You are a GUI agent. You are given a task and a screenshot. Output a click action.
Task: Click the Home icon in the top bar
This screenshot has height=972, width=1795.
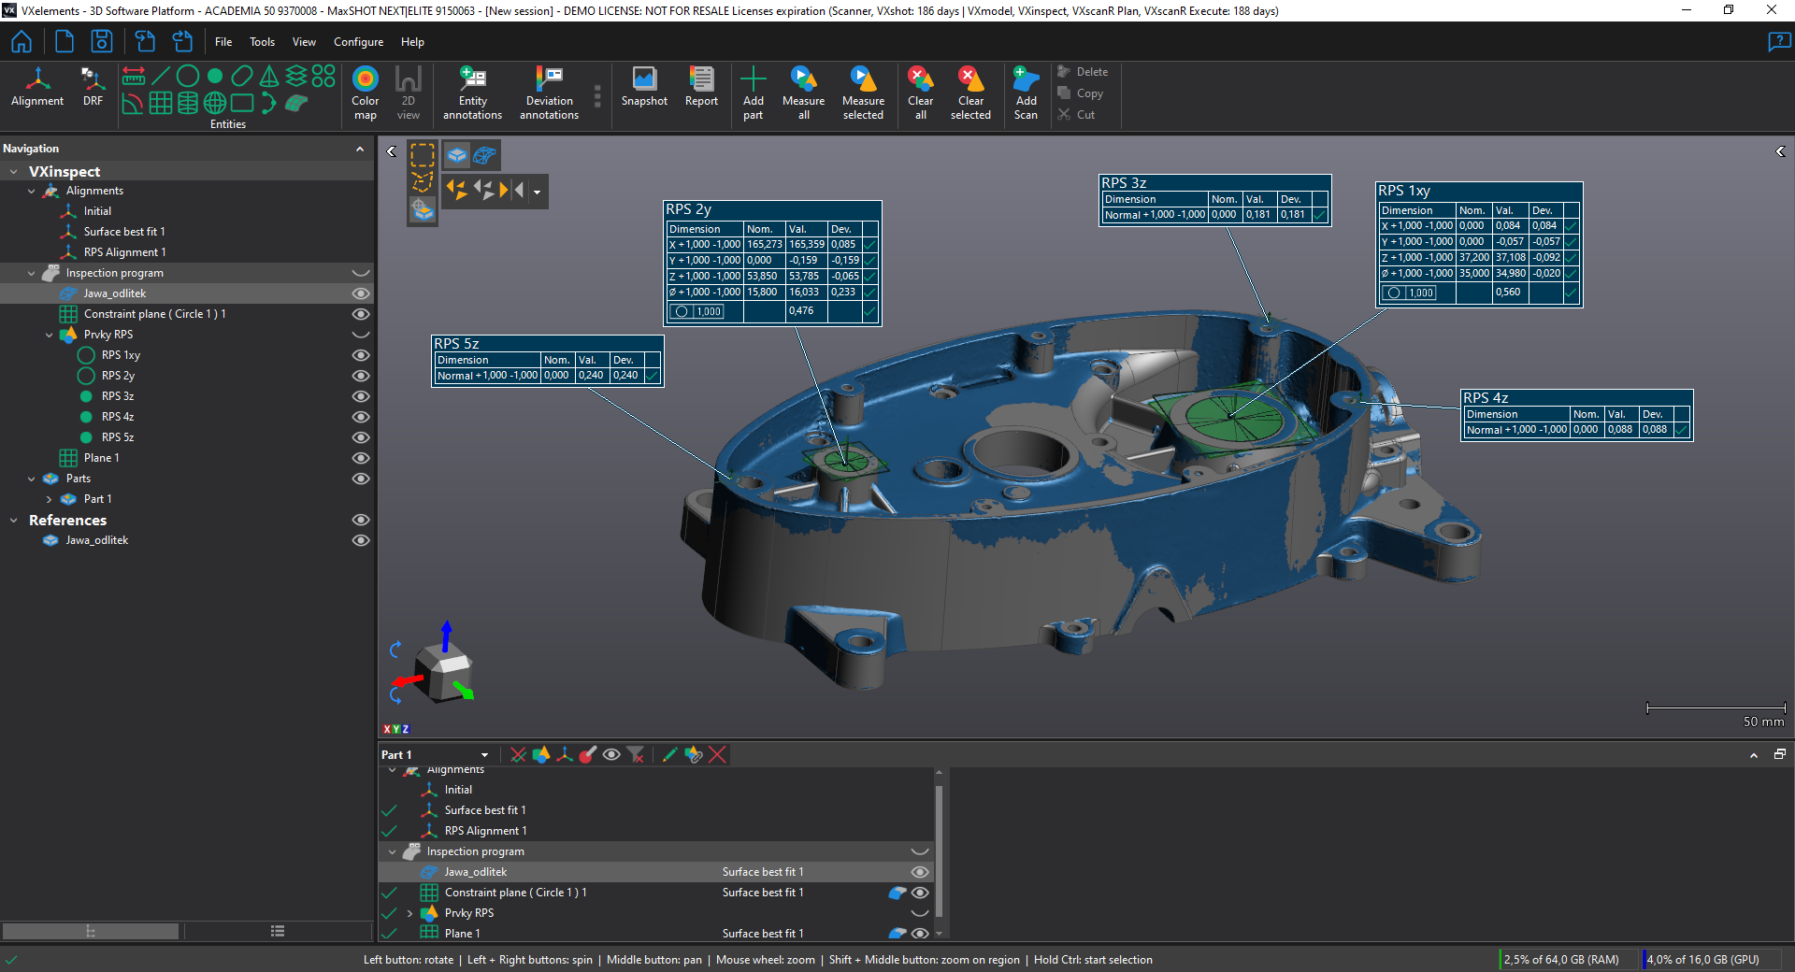[22, 42]
